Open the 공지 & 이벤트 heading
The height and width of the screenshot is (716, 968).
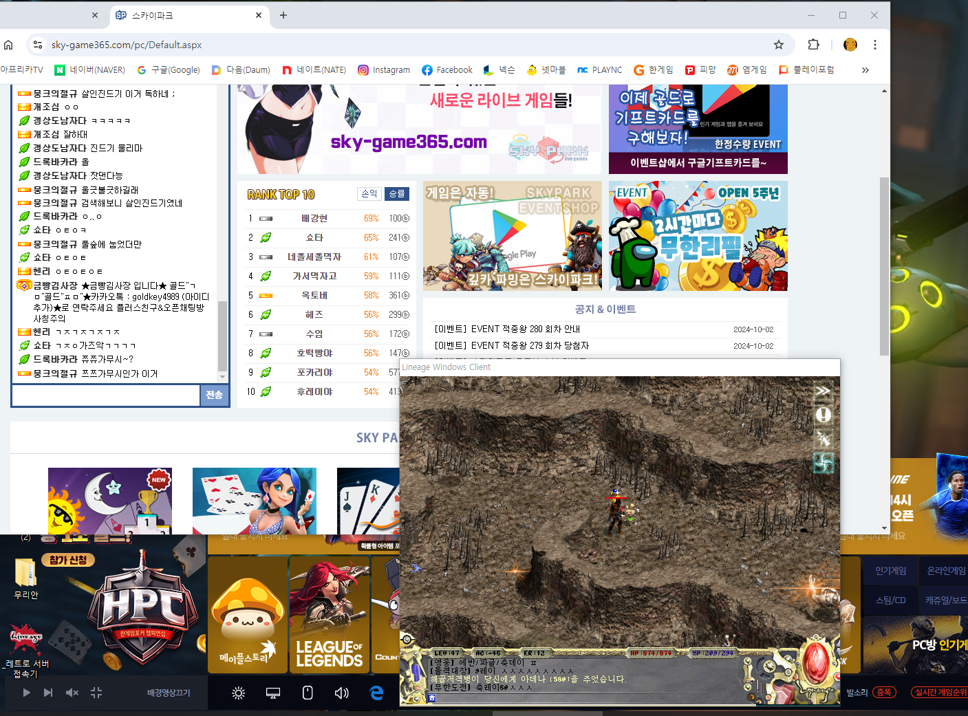click(x=605, y=310)
